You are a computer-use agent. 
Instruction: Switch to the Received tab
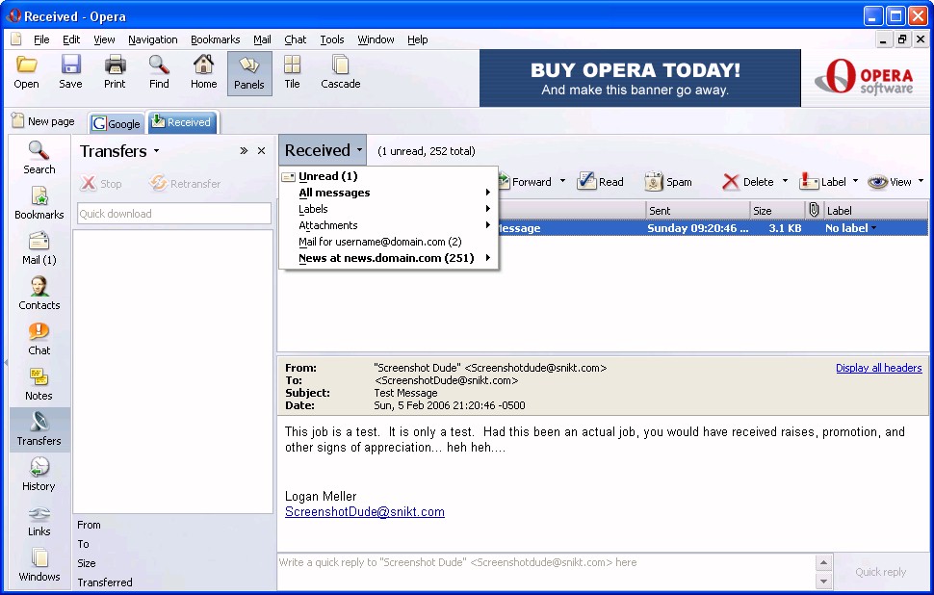click(182, 122)
